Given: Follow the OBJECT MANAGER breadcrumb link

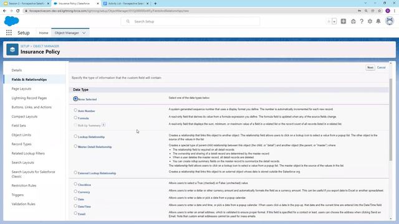Looking at the screenshot, I should 46,46.
